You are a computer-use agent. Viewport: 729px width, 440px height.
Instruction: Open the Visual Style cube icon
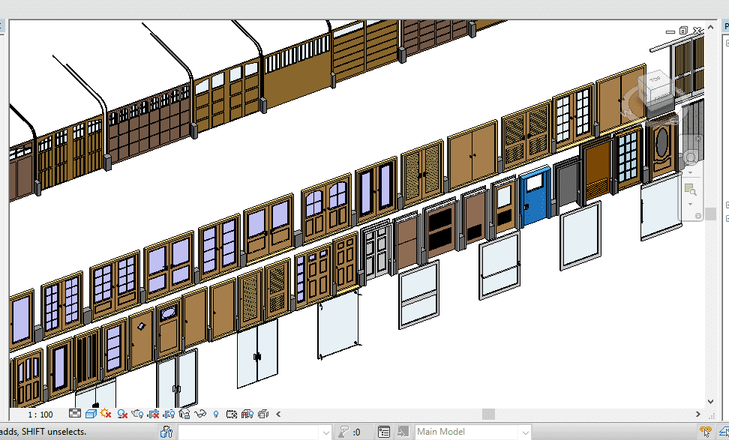[91, 414]
